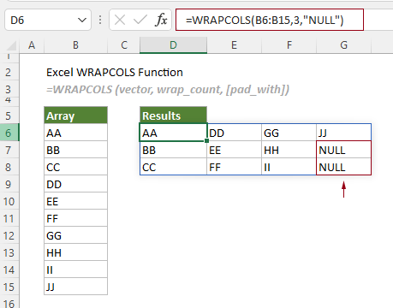The image size is (393, 308).
Task: Select Array cell 'EE' in column B
Action: (75, 201)
